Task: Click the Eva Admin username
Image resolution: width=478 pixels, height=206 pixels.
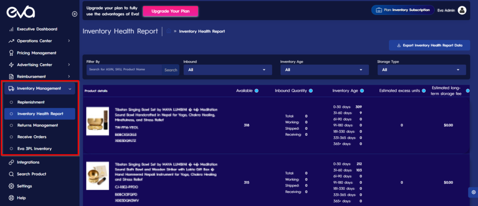Action: [x=446, y=10]
